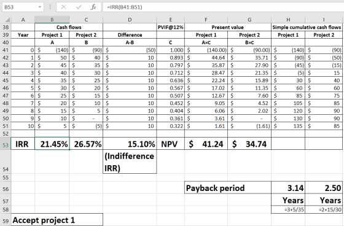Click the 'A×C' cell in row 40
Viewport: 344px width, 226px height.
[206, 42]
